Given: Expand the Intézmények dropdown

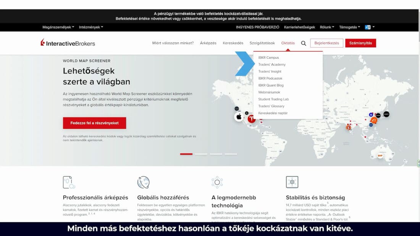Looking at the screenshot, I should pyautogui.click(x=91, y=27).
